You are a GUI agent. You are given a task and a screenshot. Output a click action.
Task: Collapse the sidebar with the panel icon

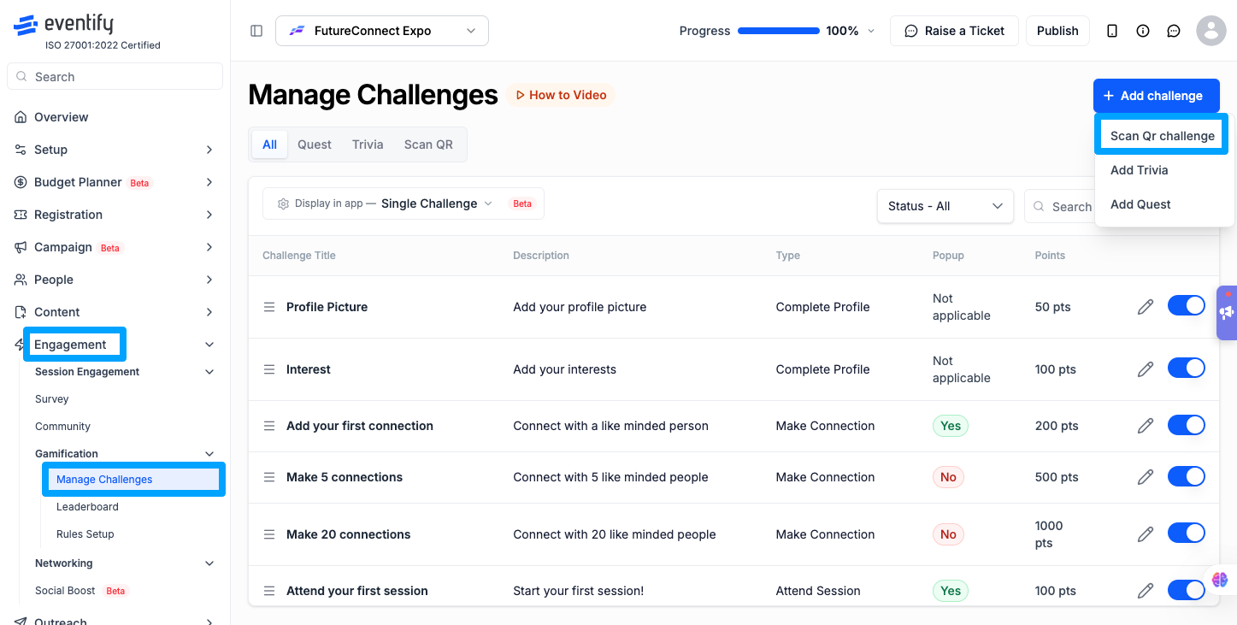(x=256, y=31)
